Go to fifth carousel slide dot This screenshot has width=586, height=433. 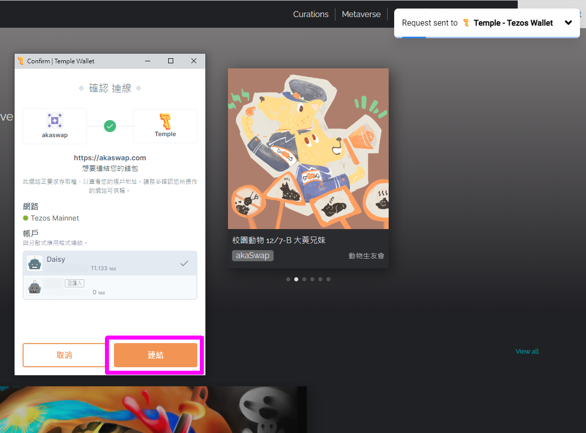coord(320,279)
